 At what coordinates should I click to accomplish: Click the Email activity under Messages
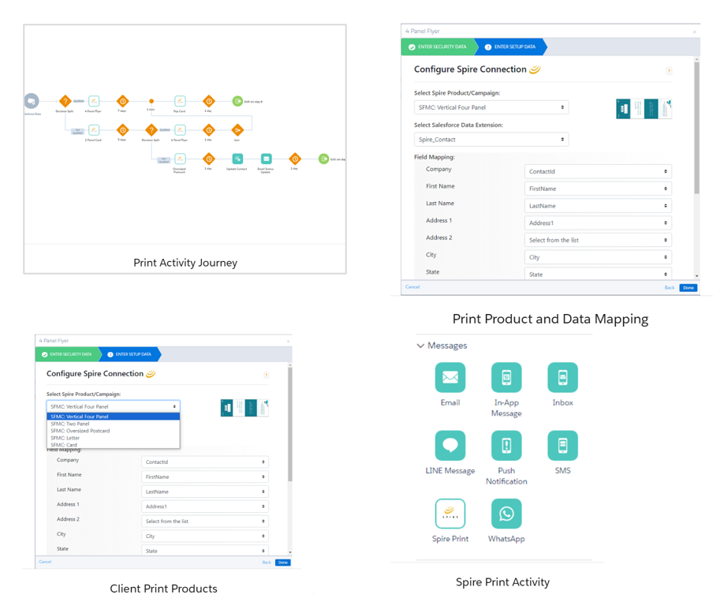point(450,378)
